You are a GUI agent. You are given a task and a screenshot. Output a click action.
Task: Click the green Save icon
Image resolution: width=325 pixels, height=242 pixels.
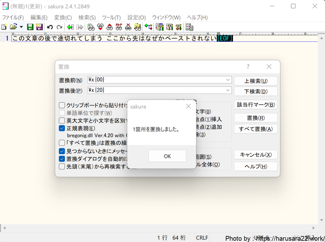30,27
